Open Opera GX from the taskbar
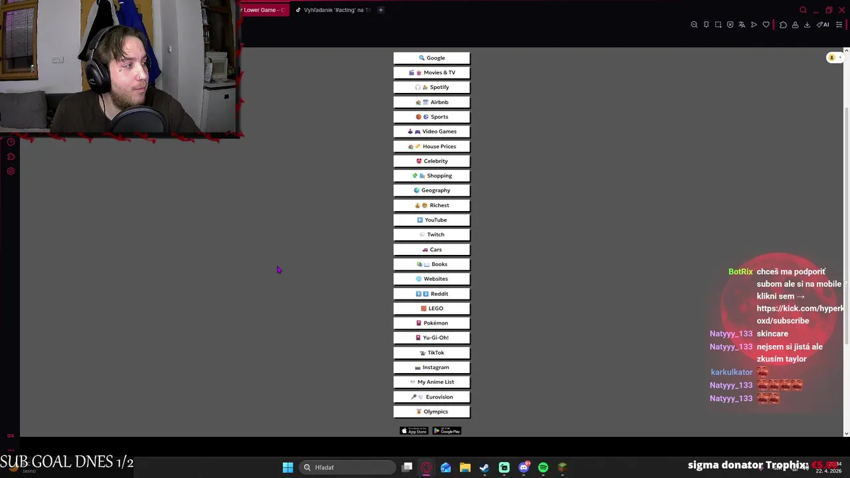The height and width of the screenshot is (478, 850). click(426, 467)
